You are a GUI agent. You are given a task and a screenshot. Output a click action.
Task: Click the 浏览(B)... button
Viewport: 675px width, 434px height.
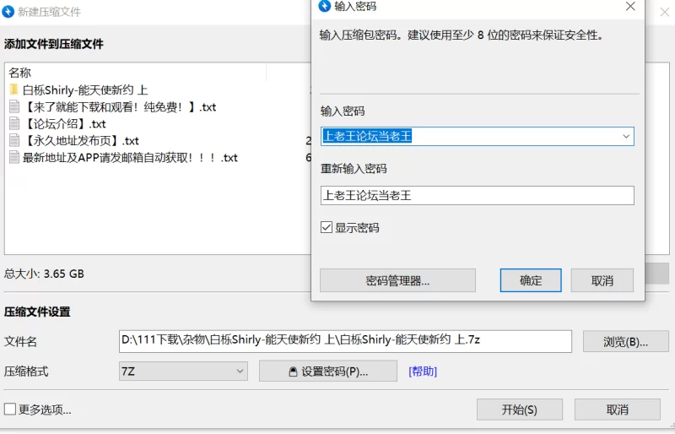point(626,342)
